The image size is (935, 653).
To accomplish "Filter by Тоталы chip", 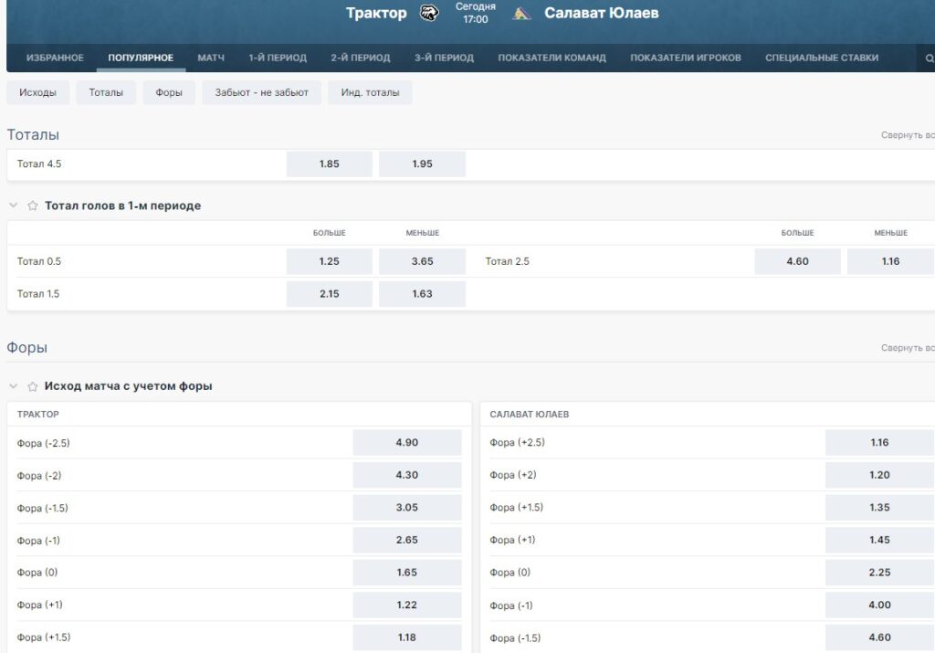I will (x=106, y=92).
